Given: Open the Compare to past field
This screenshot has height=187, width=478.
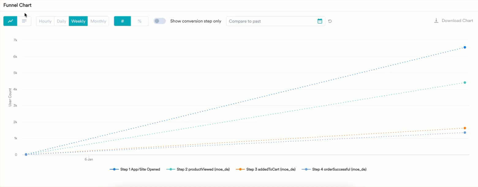Looking at the screenshot, I should coord(271,21).
